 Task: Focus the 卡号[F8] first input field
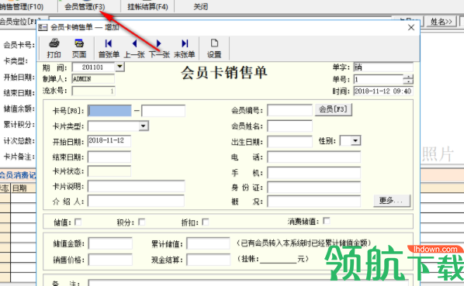[x=109, y=111]
